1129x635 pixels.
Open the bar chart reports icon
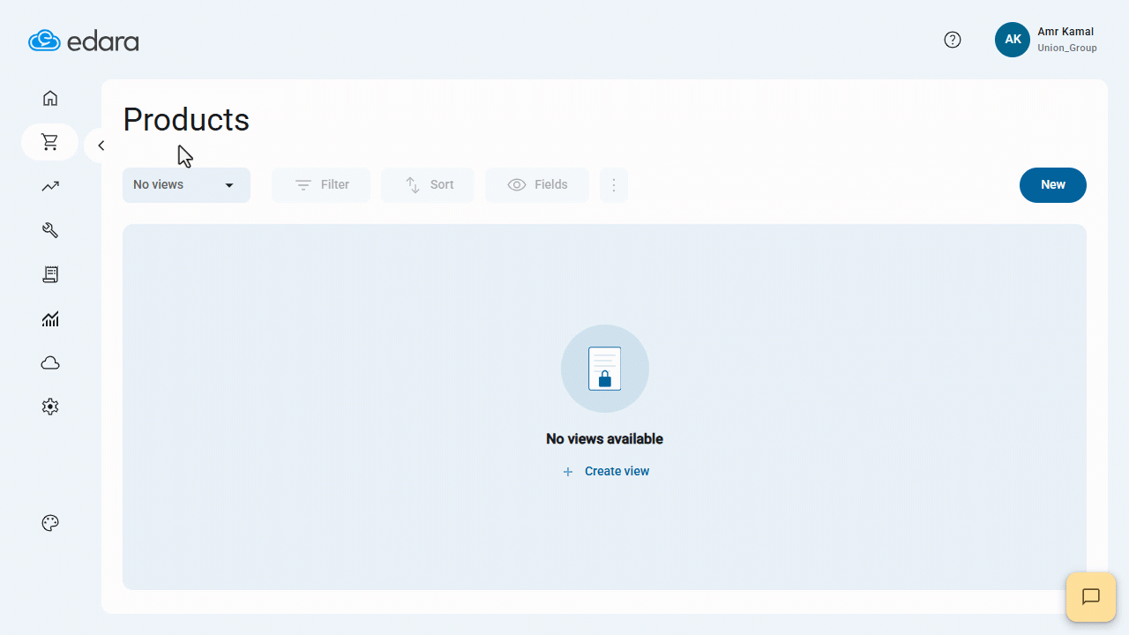pyautogui.click(x=50, y=318)
